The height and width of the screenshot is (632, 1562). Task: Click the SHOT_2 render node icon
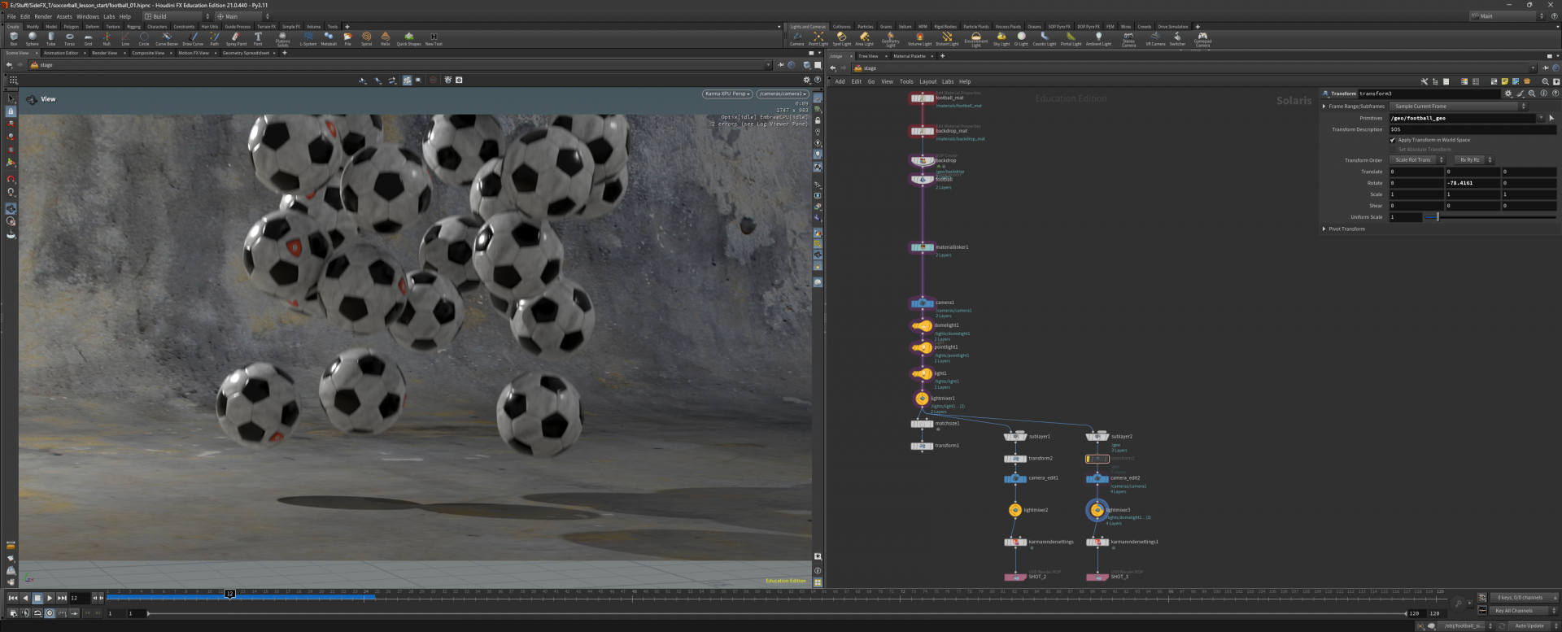point(1015,578)
